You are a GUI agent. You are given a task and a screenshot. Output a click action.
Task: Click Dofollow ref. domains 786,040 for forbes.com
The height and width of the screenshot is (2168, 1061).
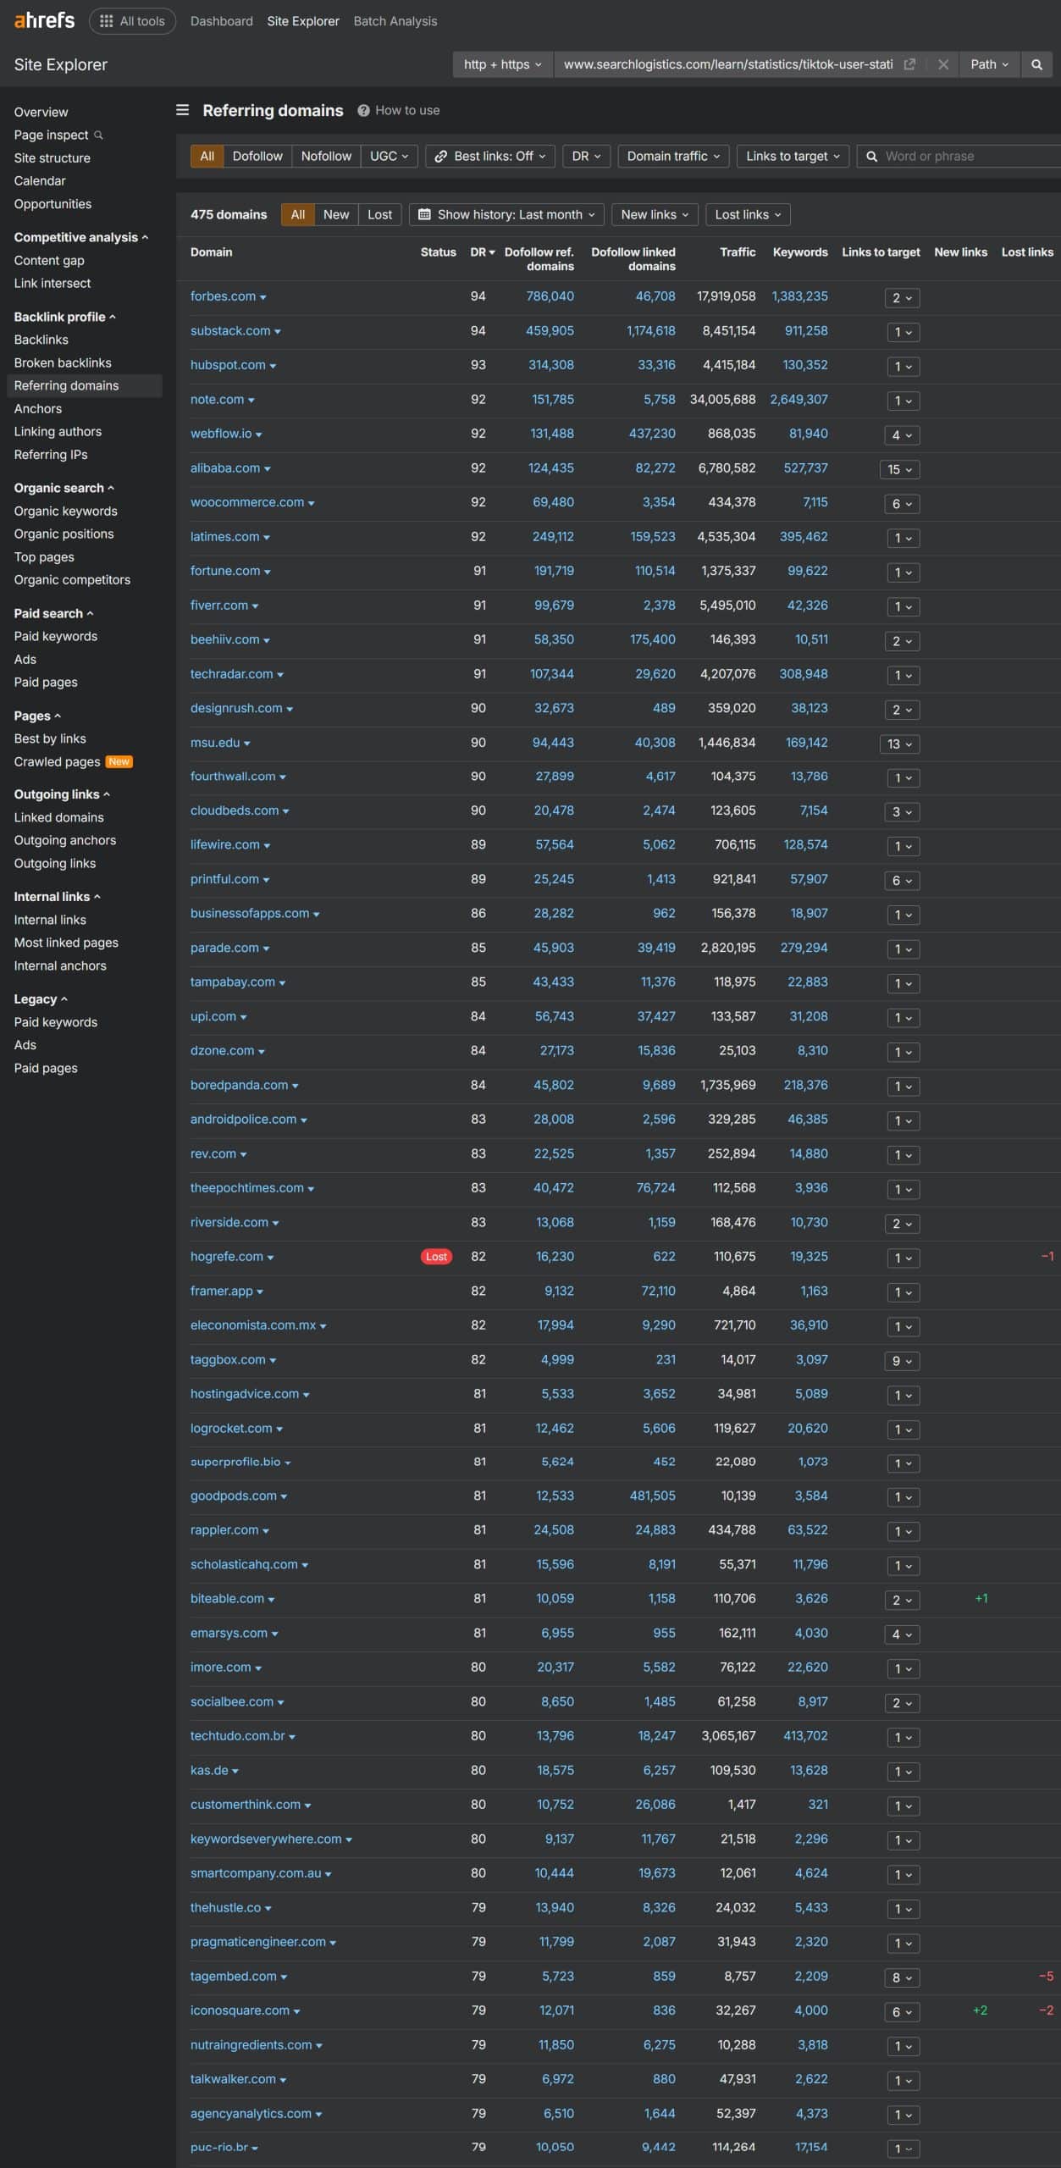(550, 296)
